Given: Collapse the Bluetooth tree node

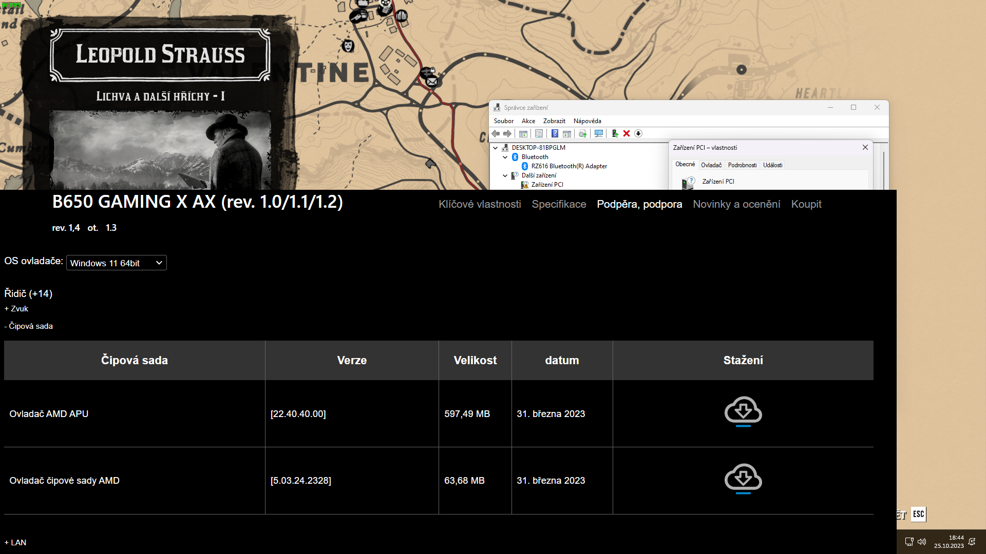Looking at the screenshot, I should 505,157.
